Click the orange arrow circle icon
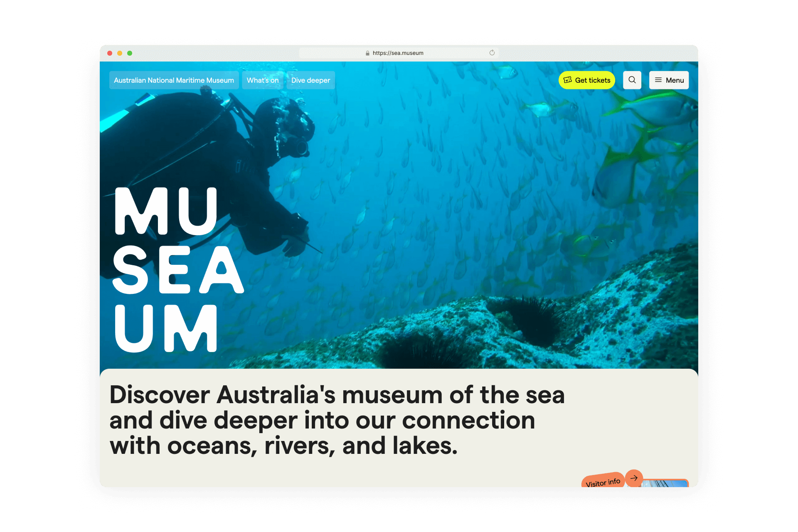The height and width of the screenshot is (532, 798). click(x=634, y=478)
